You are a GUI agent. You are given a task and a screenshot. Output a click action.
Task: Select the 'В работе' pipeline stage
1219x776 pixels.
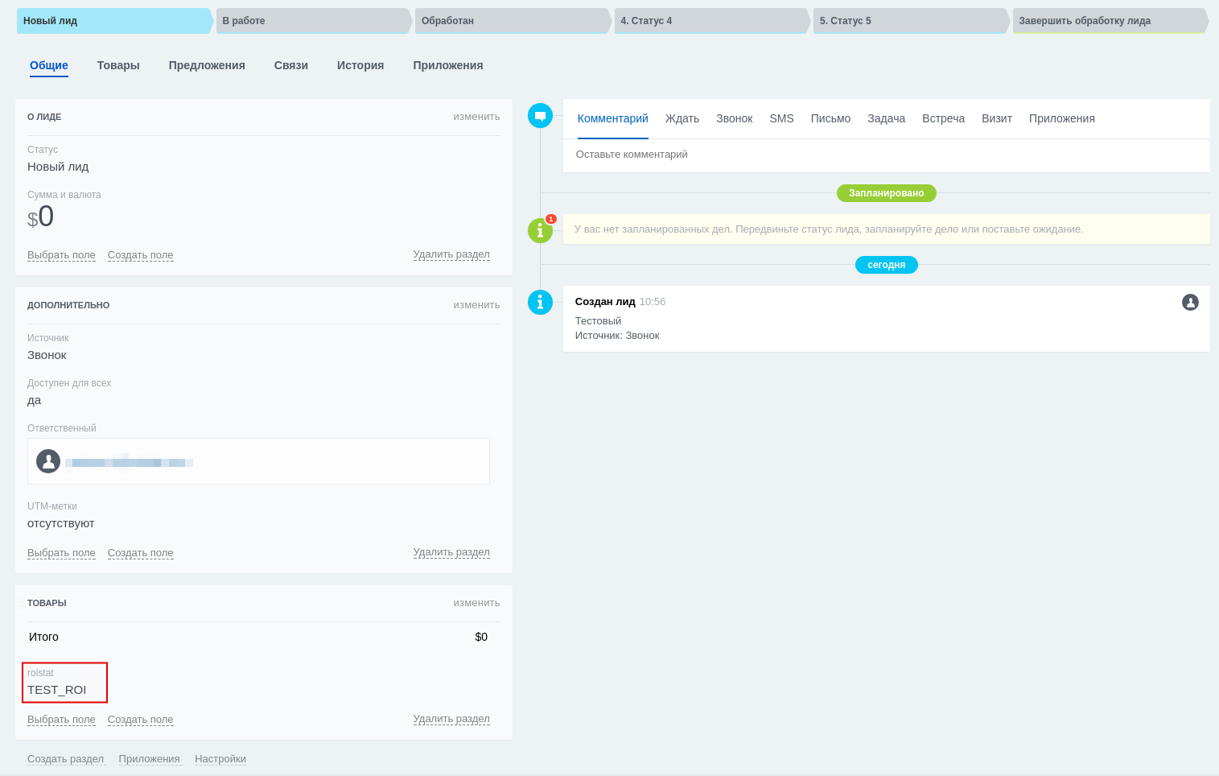click(312, 21)
